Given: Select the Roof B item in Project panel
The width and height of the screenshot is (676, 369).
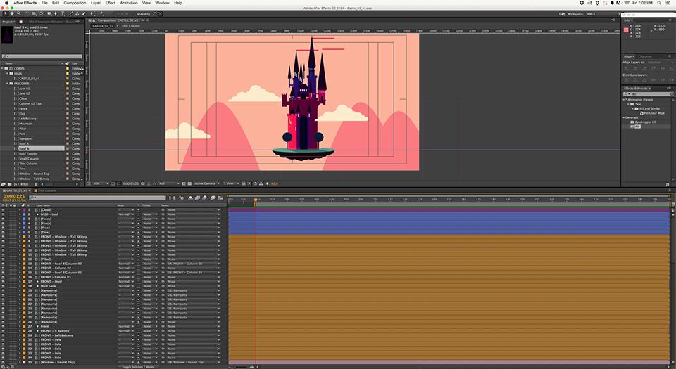Looking at the screenshot, I should (x=24, y=148).
